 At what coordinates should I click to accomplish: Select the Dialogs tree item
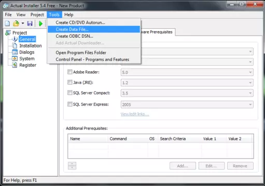(27, 52)
